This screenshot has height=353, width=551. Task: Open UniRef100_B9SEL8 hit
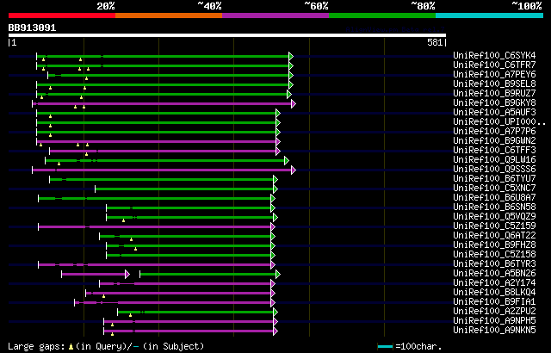pos(494,84)
